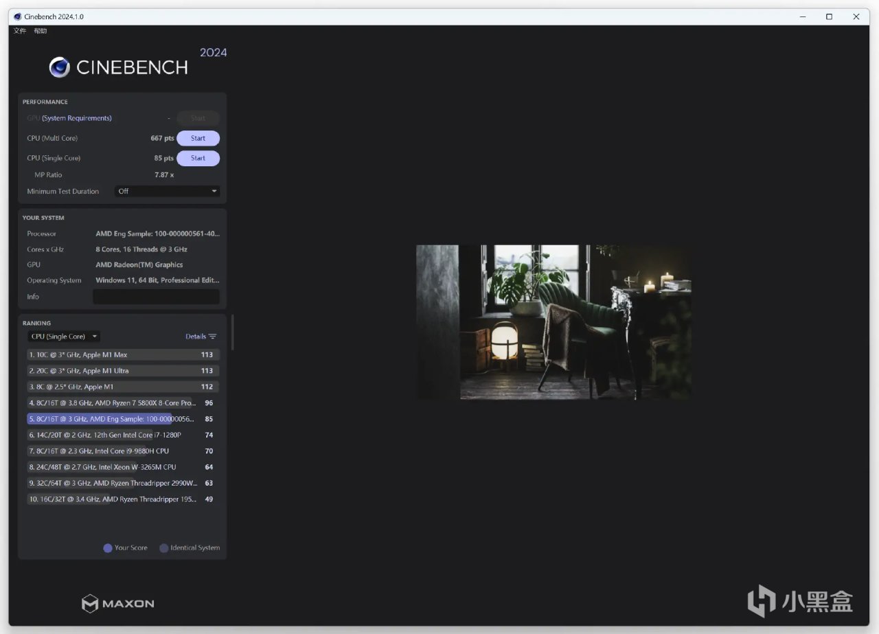Click the Processor value AMD Eng Sample

157,234
